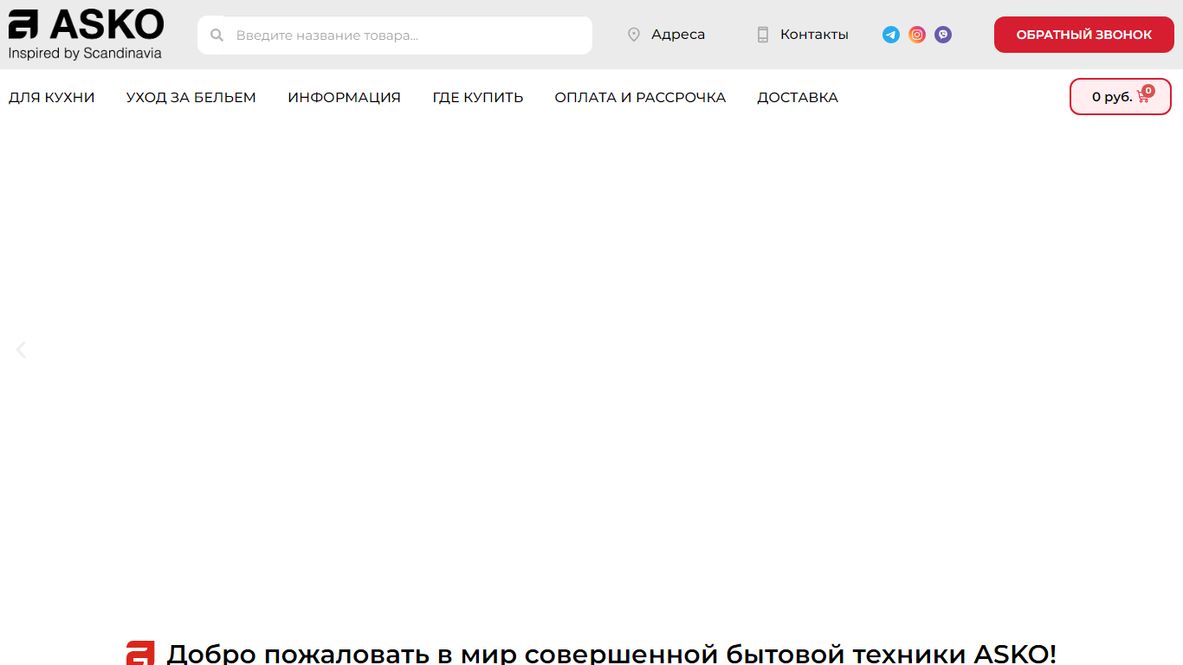Screen dimensions: 1183x665
Task: Go to previous slide with left chevron
Action: [x=21, y=350]
